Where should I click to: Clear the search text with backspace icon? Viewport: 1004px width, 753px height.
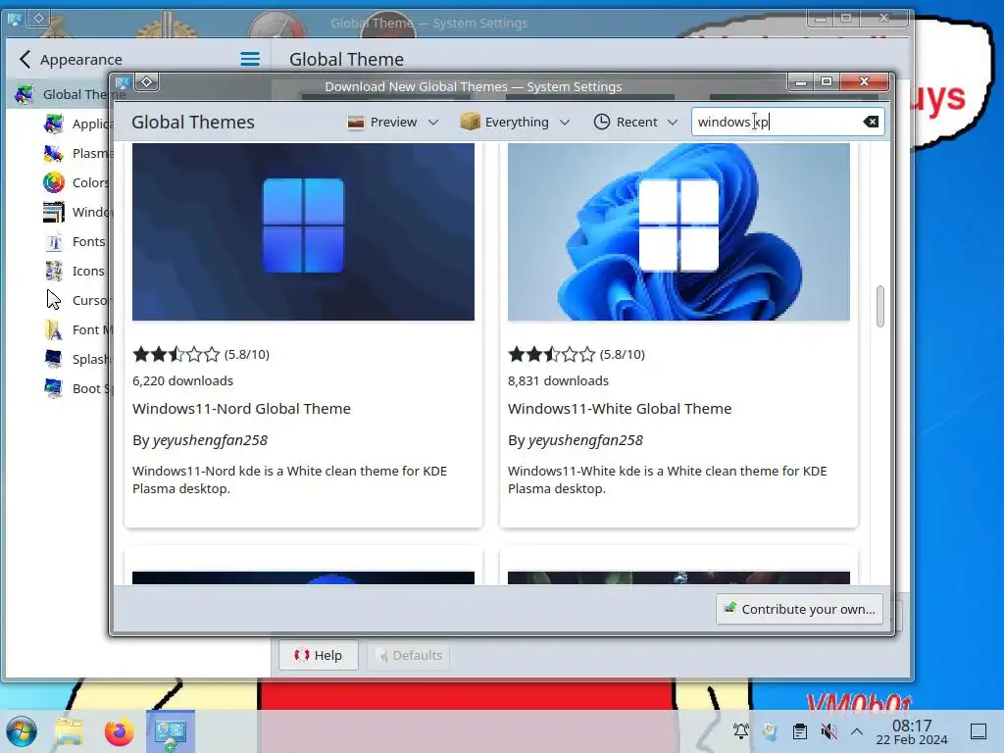pos(871,122)
